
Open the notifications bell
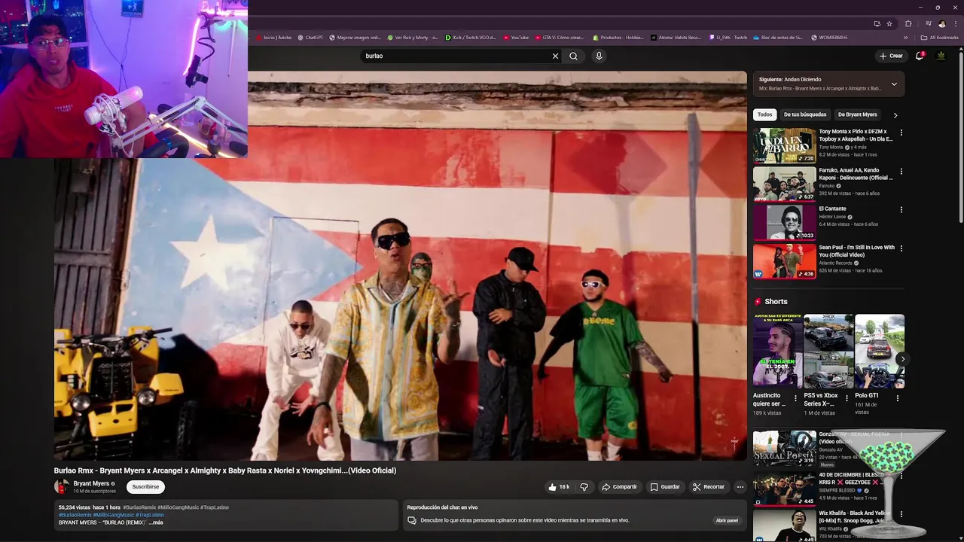(919, 56)
